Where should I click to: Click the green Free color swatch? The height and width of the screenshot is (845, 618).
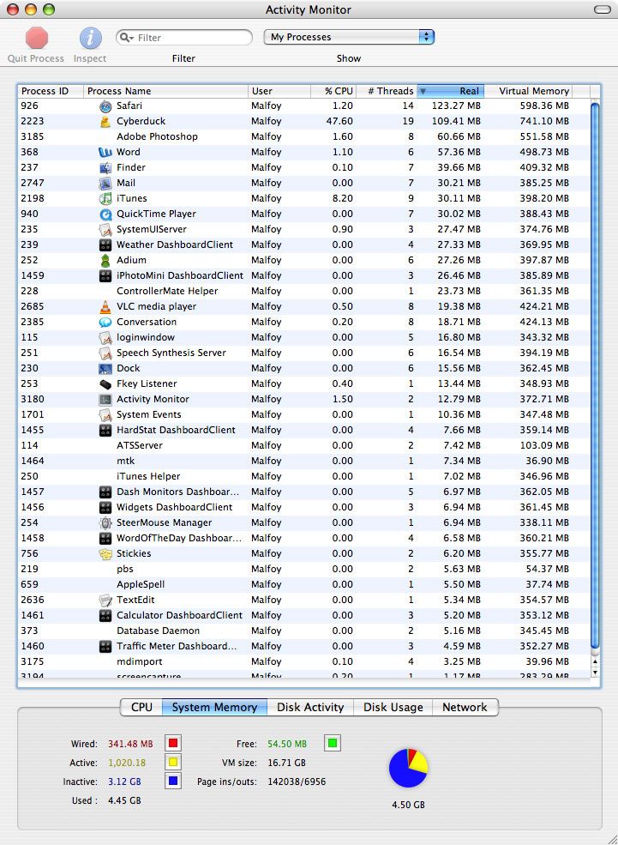pyautogui.click(x=333, y=743)
